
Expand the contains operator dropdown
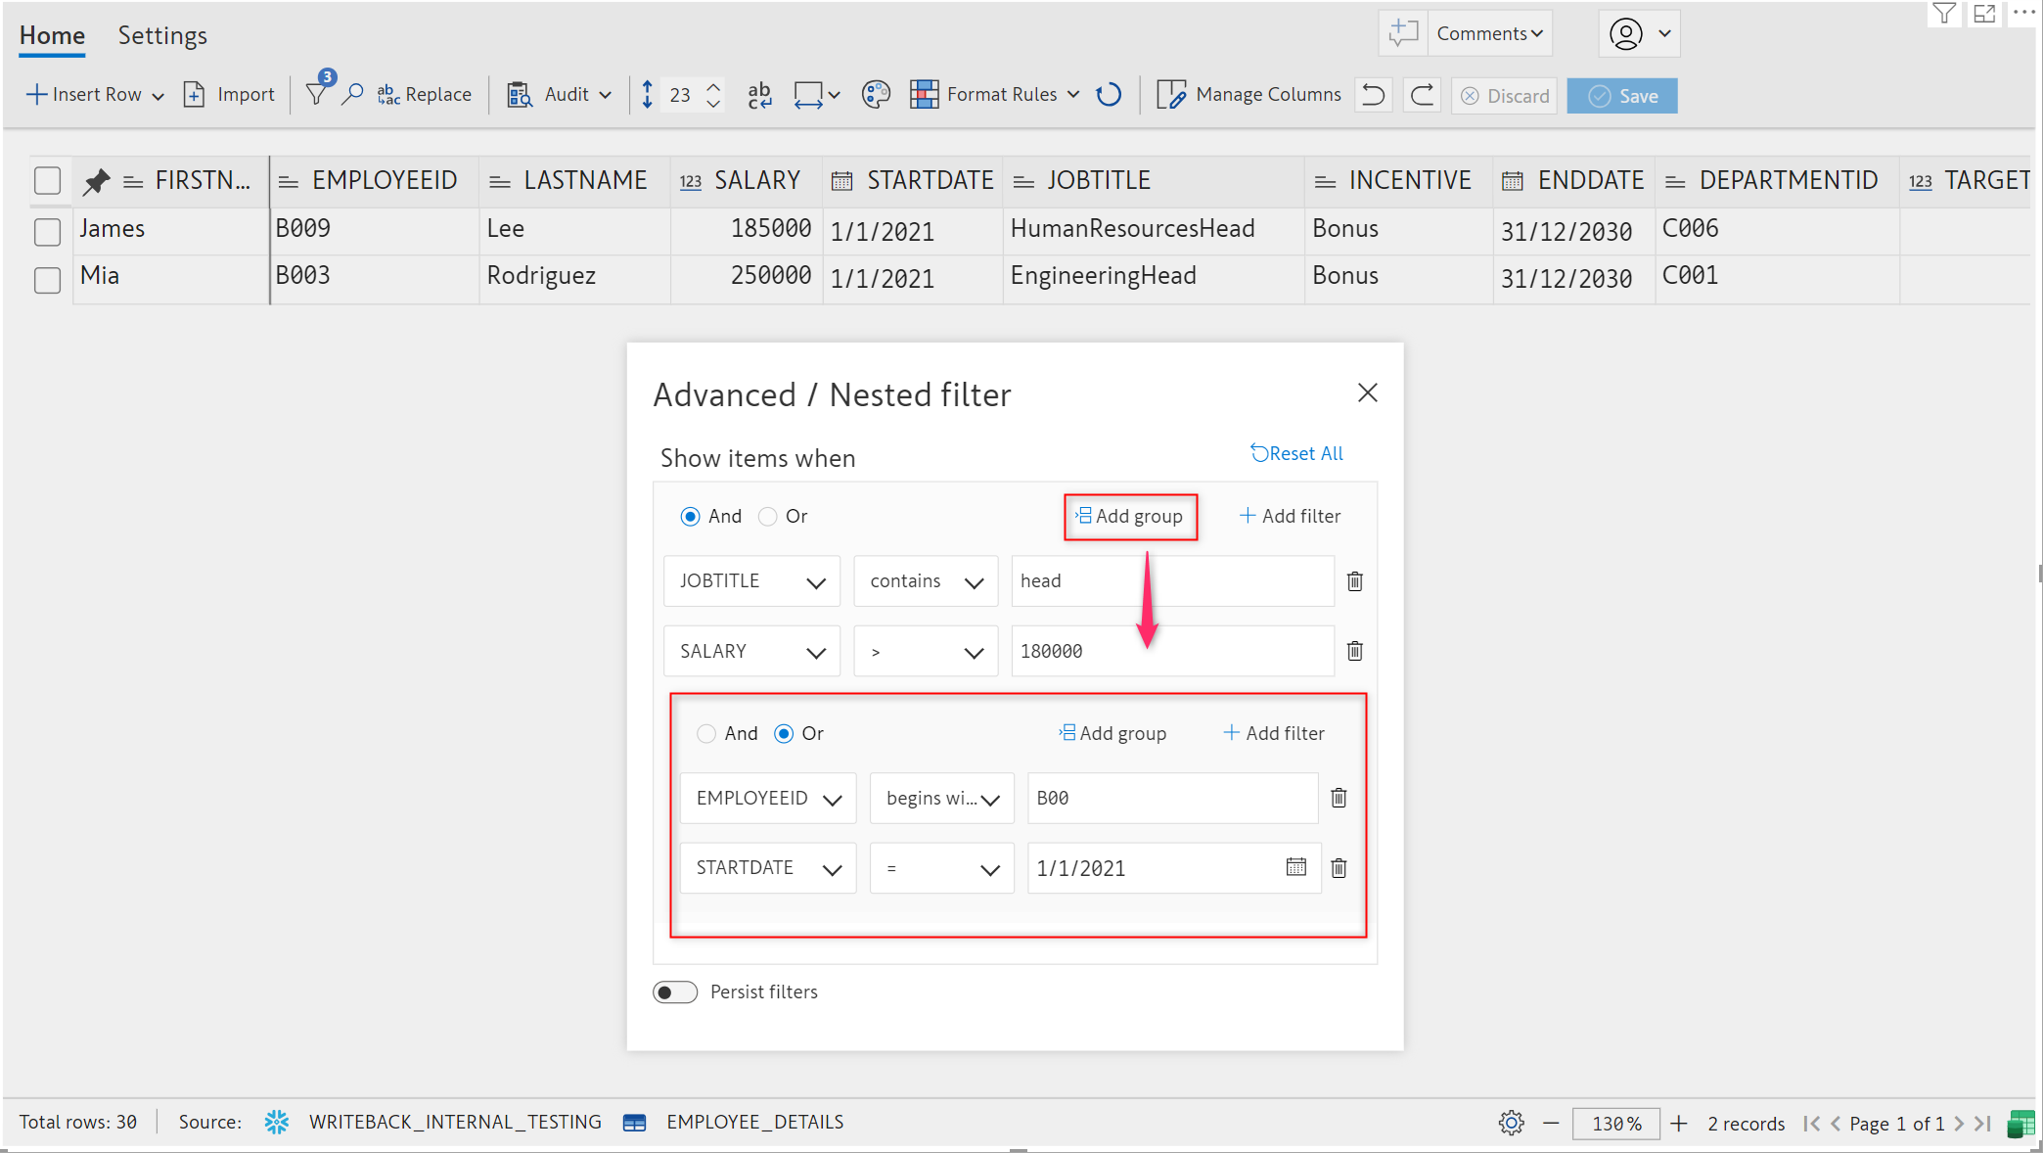tap(925, 581)
